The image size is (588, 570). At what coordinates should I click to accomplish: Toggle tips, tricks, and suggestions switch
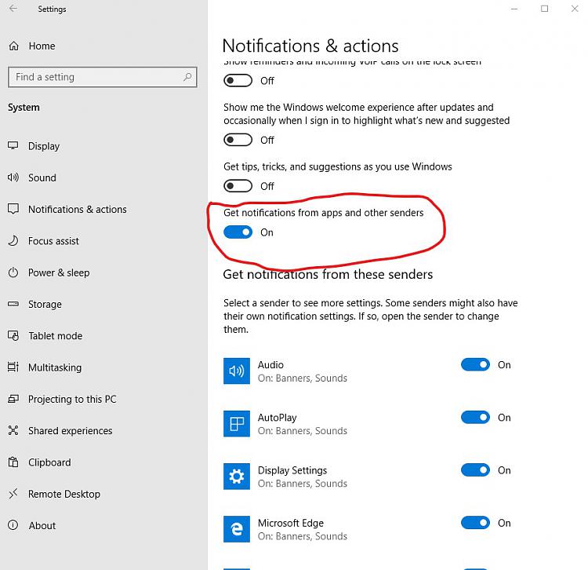[238, 186]
